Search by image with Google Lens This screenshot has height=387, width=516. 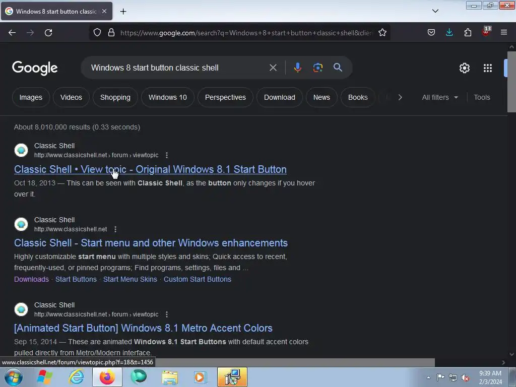[317, 68]
